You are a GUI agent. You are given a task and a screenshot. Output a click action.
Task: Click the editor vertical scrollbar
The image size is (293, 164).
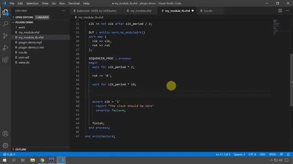pos(291,80)
